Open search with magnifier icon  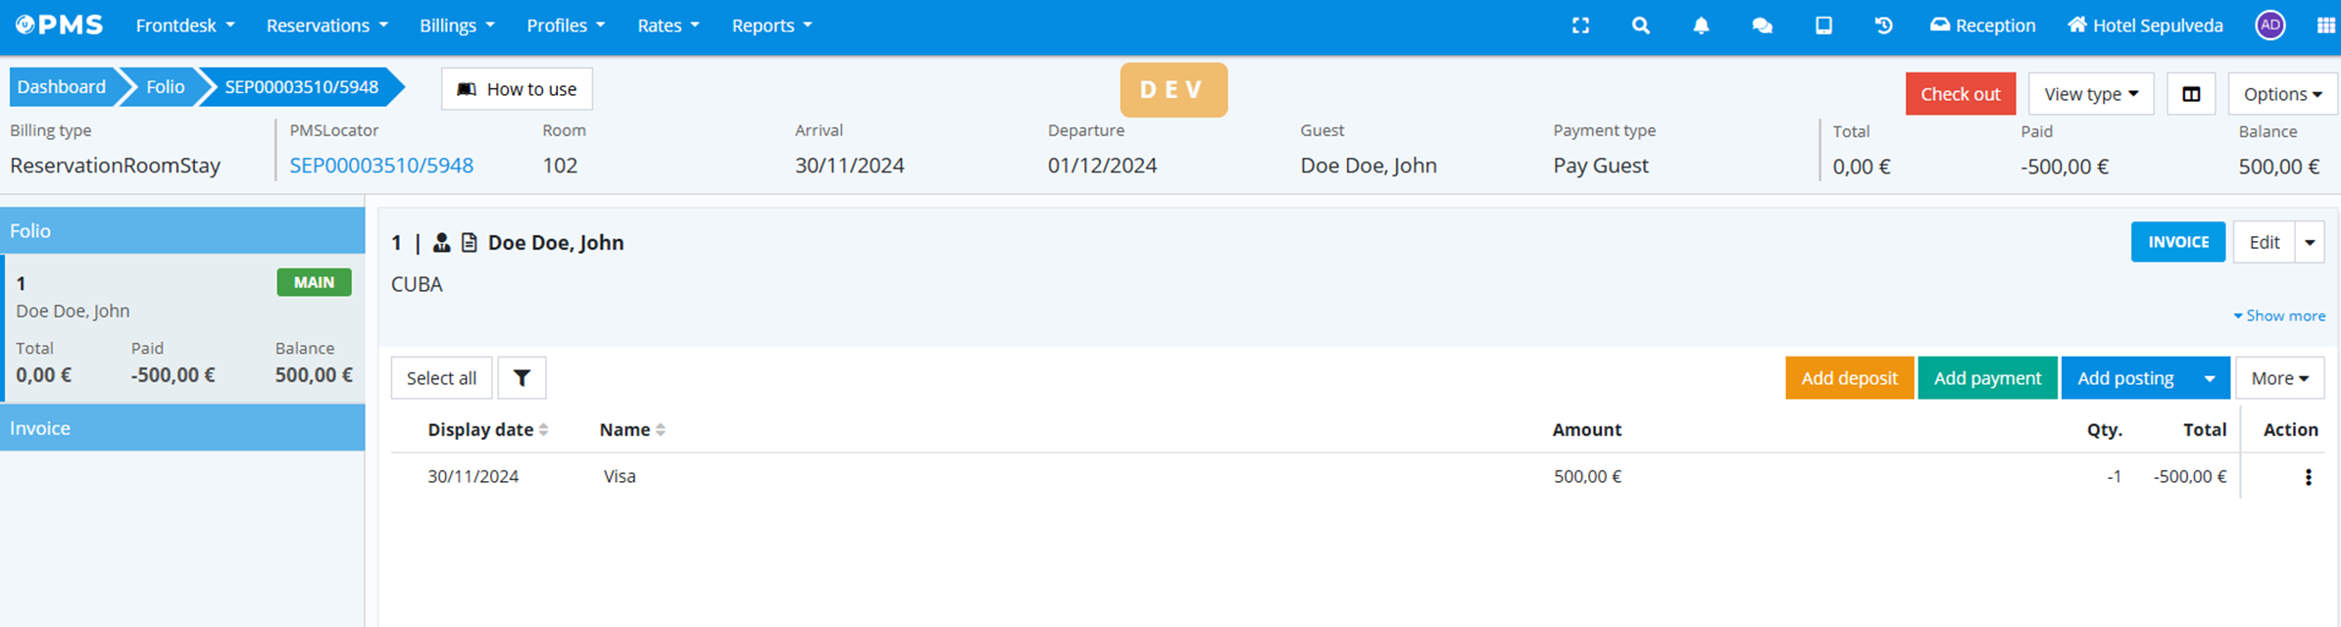point(1640,25)
